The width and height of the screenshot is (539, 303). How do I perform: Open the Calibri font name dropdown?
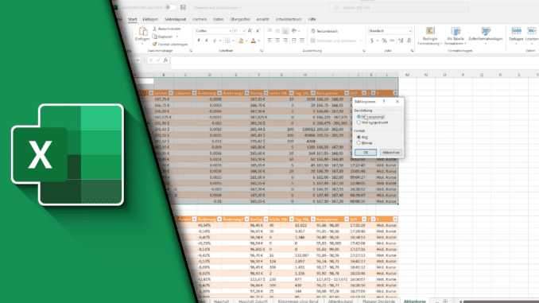230,31
